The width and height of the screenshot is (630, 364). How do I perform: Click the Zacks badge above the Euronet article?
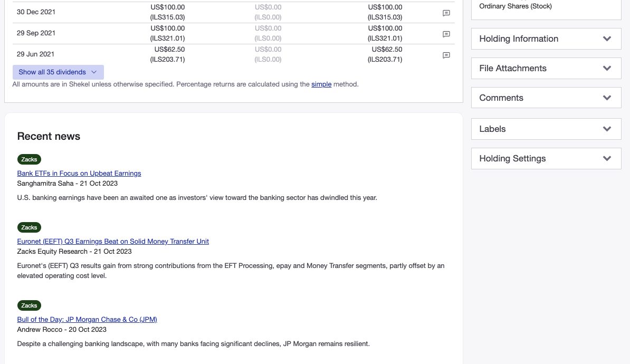point(29,227)
